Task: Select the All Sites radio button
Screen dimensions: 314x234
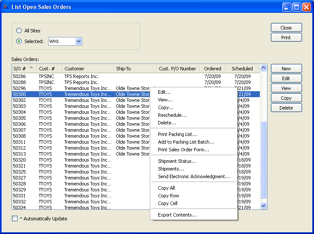Action: coord(19,31)
